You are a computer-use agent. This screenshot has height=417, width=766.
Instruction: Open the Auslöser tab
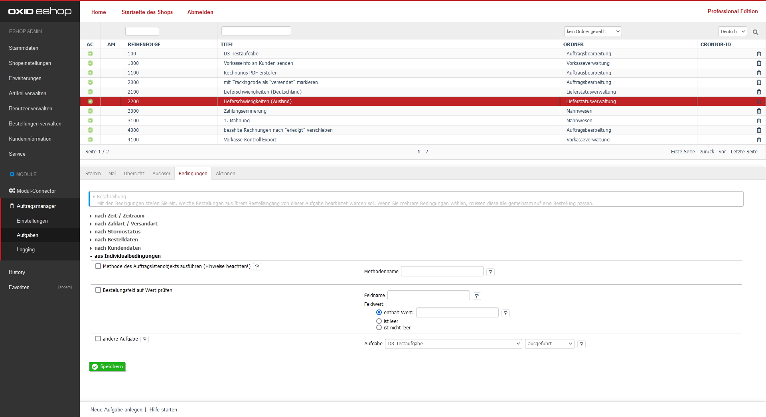point(161,174)
